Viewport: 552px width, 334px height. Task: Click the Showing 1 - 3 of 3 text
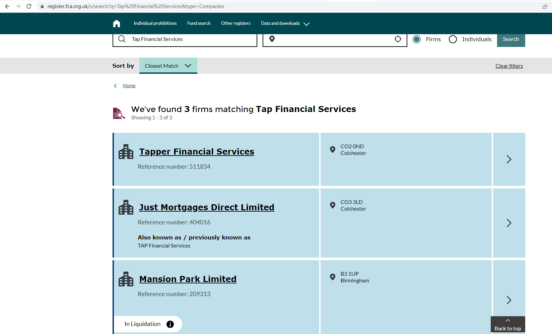coord(152,118)
